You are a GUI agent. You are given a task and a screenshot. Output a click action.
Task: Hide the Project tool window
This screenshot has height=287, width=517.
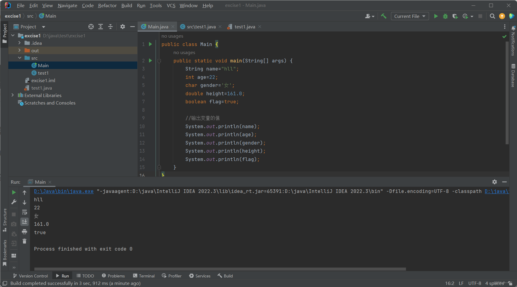(x=132, y=27)
